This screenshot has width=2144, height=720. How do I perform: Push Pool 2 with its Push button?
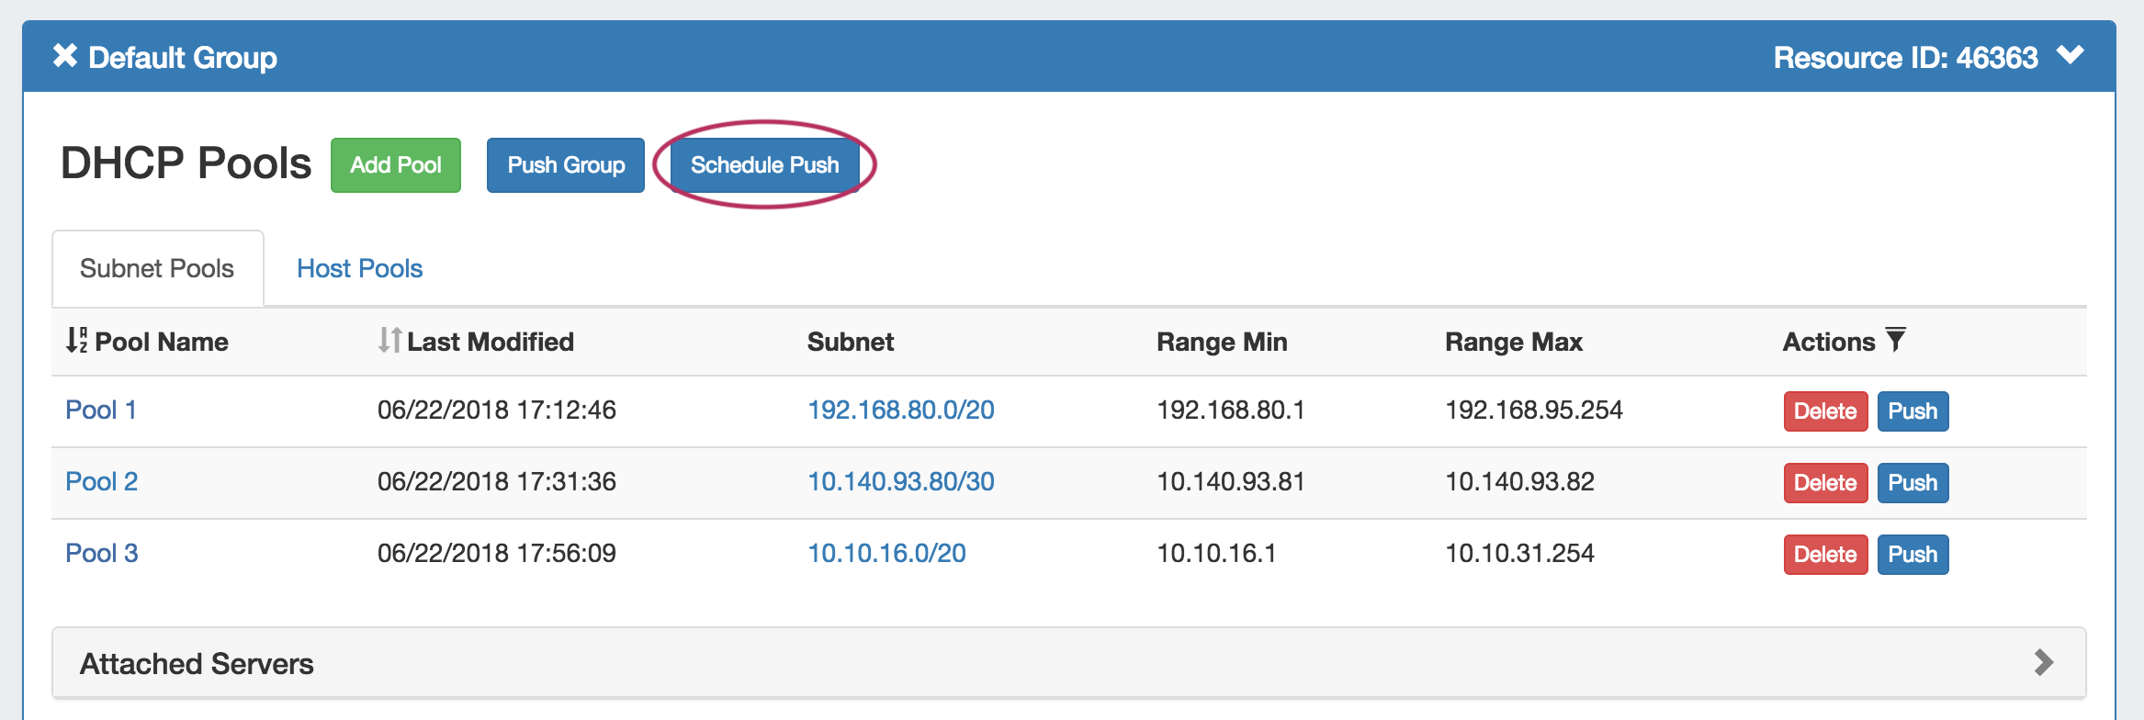pyautogui.click(x=1913, y=483)
